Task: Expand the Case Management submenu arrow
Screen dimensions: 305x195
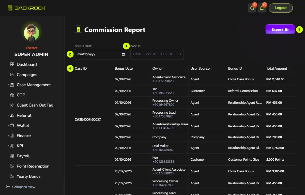Action: [8, 85]
